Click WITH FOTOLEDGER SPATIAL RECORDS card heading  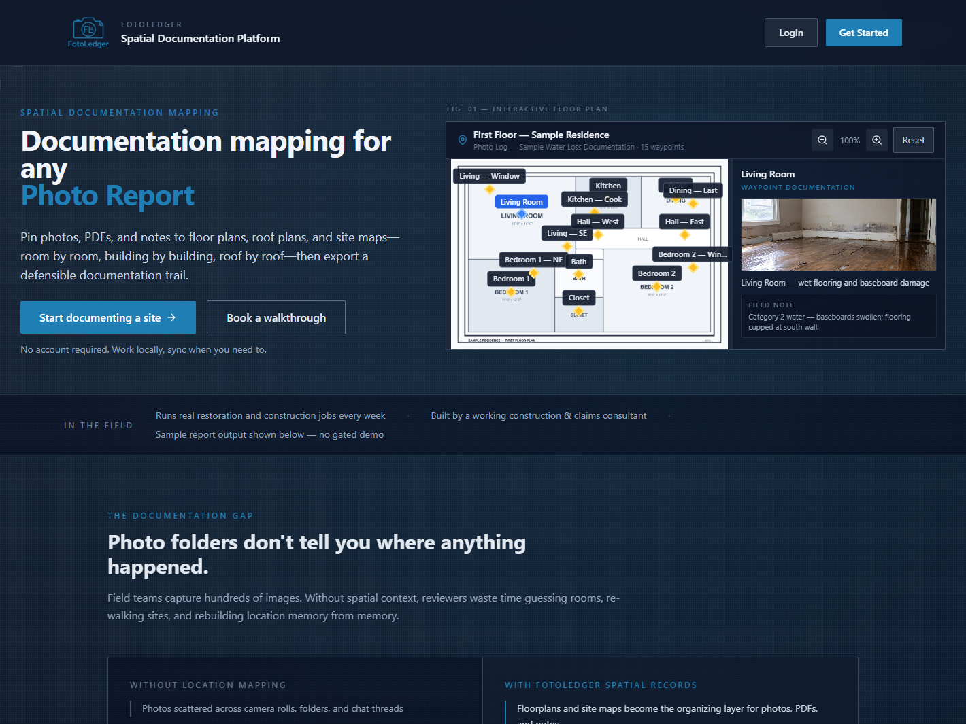tap(601, 685)
